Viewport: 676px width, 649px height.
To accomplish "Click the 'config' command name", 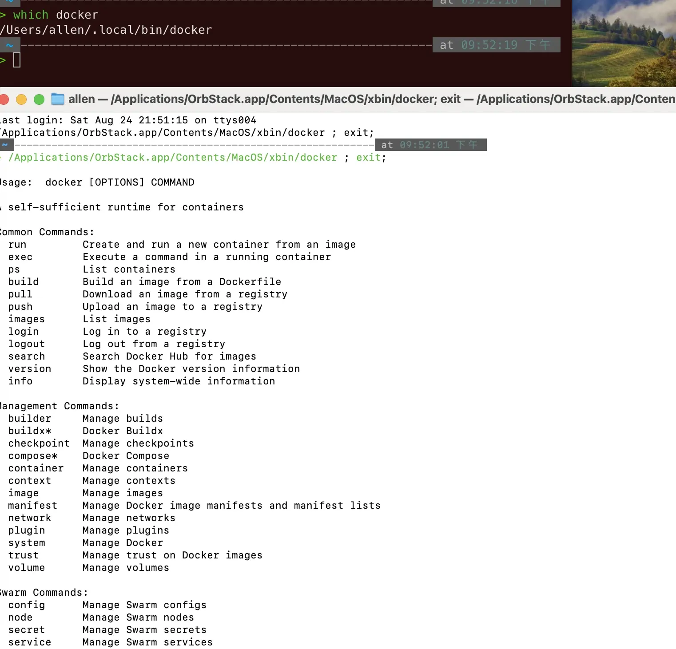I will click(x=27, y=605).
